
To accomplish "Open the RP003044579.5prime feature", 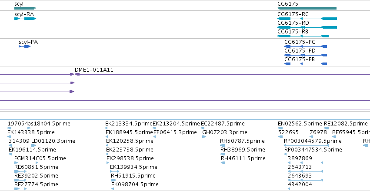I will pos(306,145).
